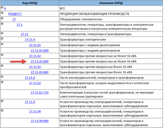The image size is (164, 128).
Task: Open the 27.11.62 link
Action: click(35, 83)
